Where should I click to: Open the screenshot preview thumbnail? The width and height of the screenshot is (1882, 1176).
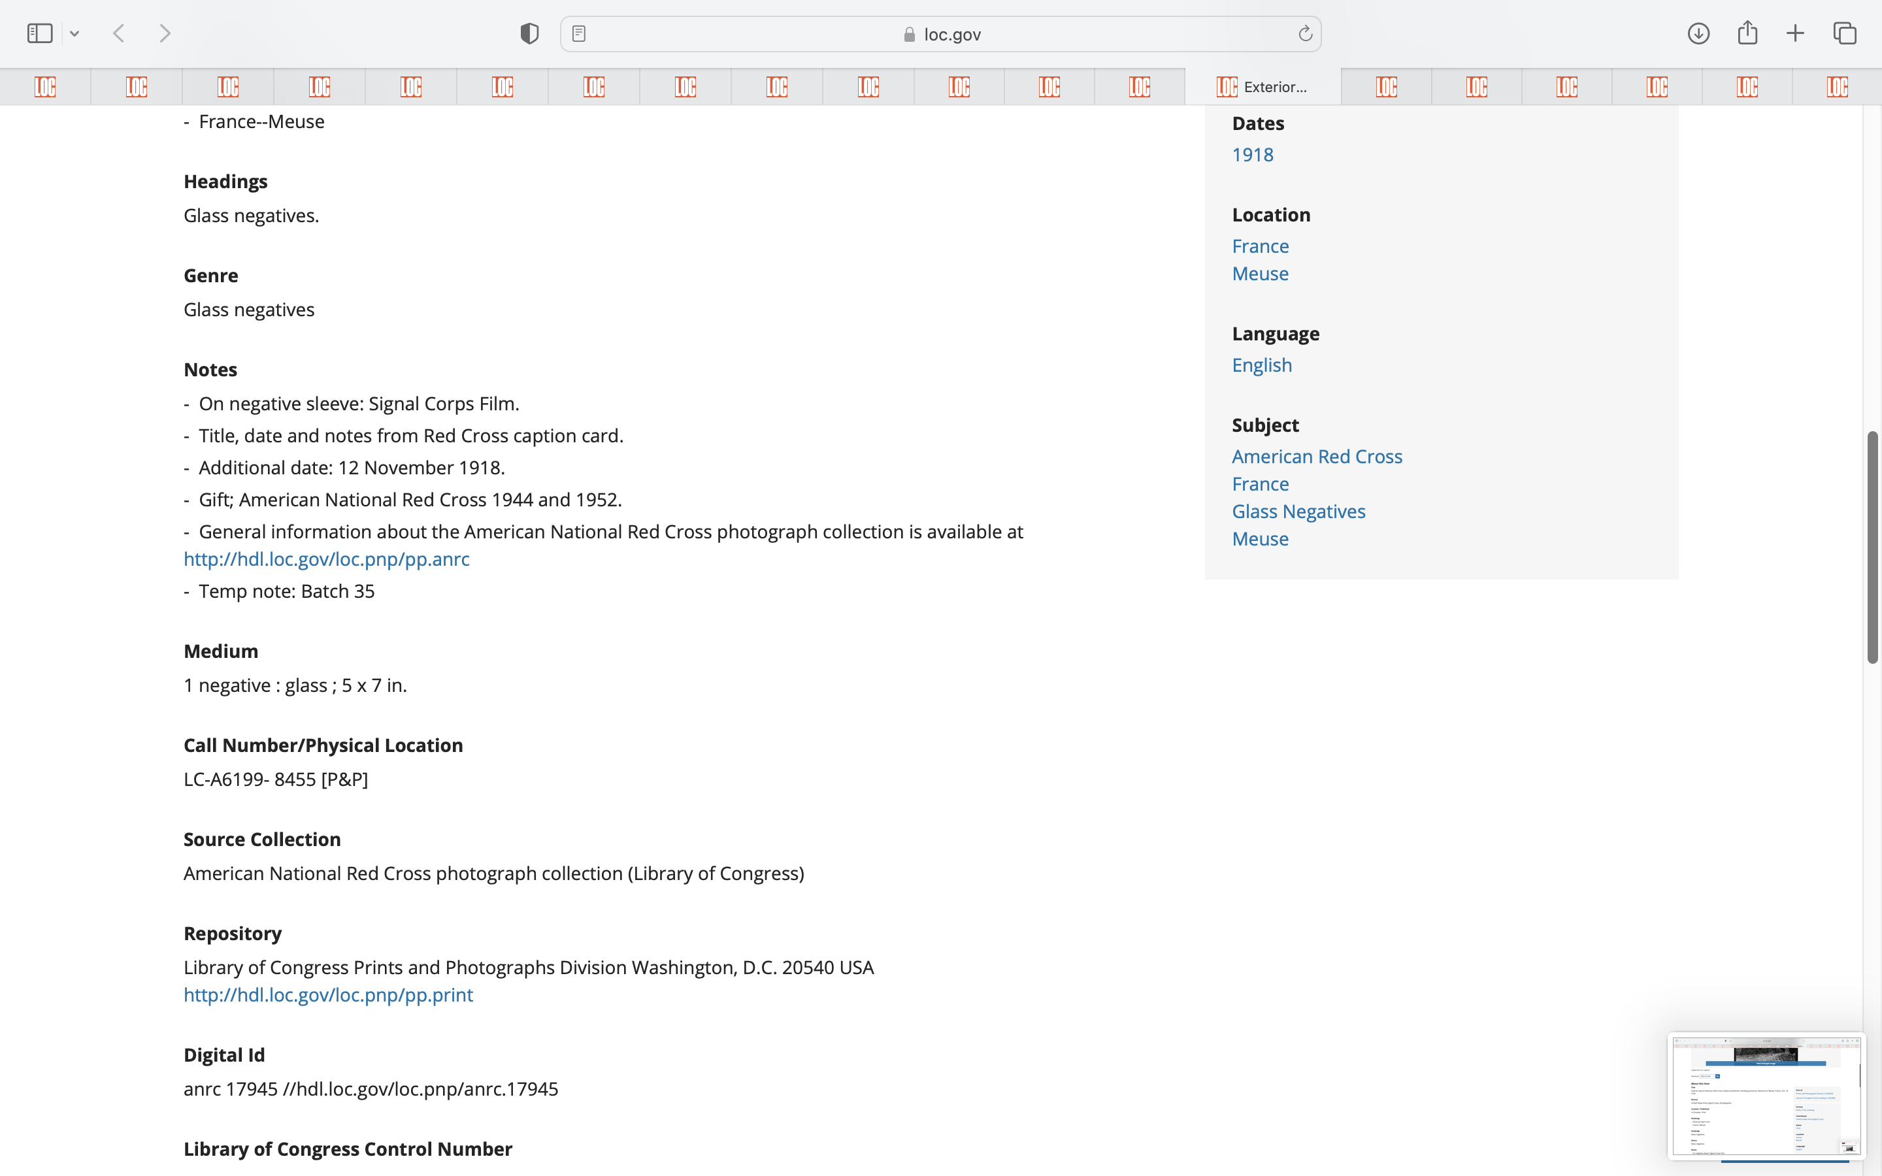click(x=1765, y=1096)
